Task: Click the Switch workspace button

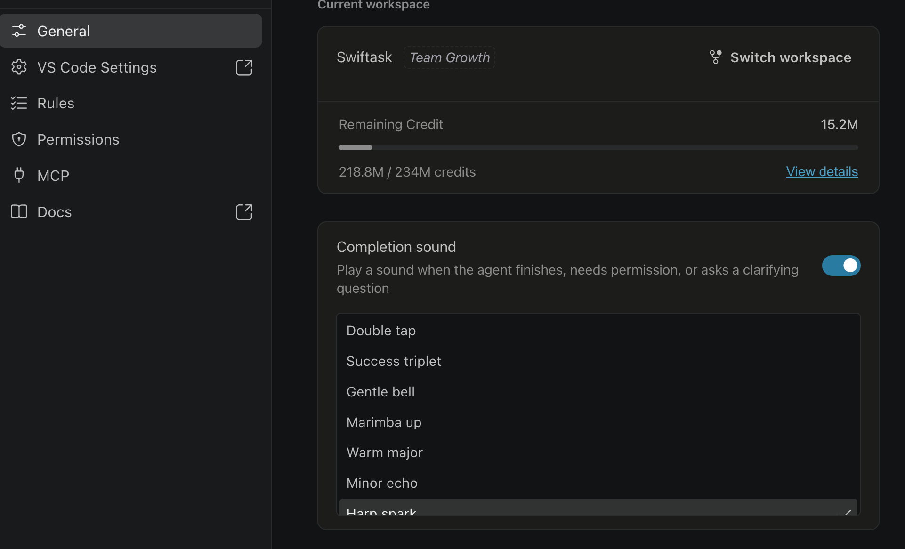Action: [780, 57]
